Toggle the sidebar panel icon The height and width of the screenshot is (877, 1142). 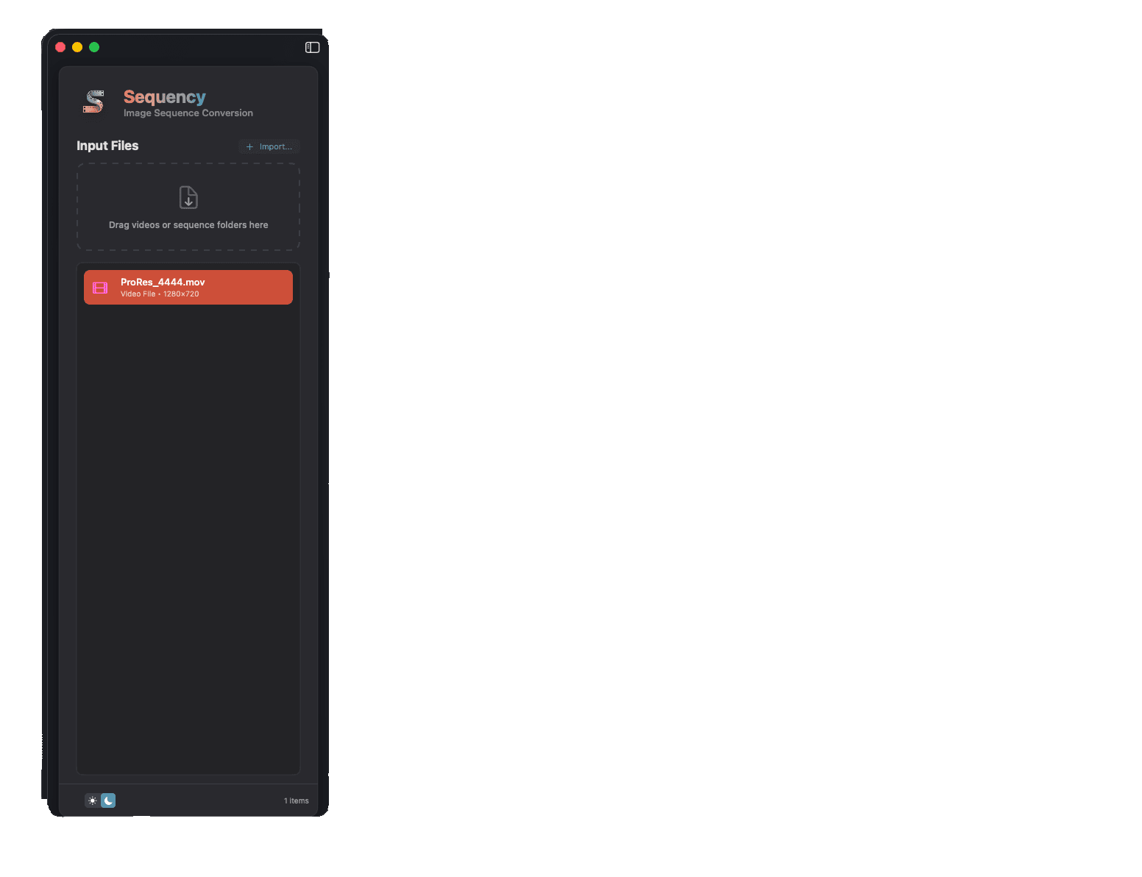pos(312,46)
